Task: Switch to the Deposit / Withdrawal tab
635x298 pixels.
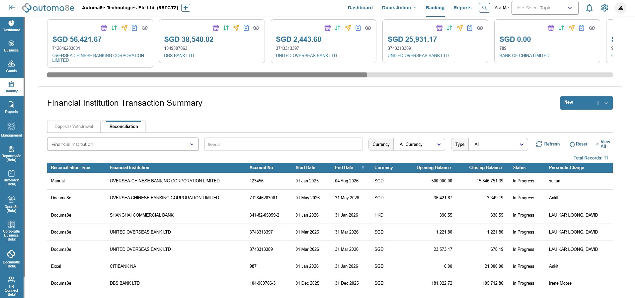Action: [74, 127]
